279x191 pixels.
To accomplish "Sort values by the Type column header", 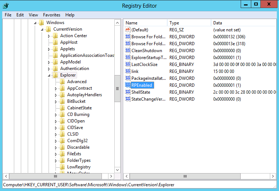I will (x=189, y=23).
